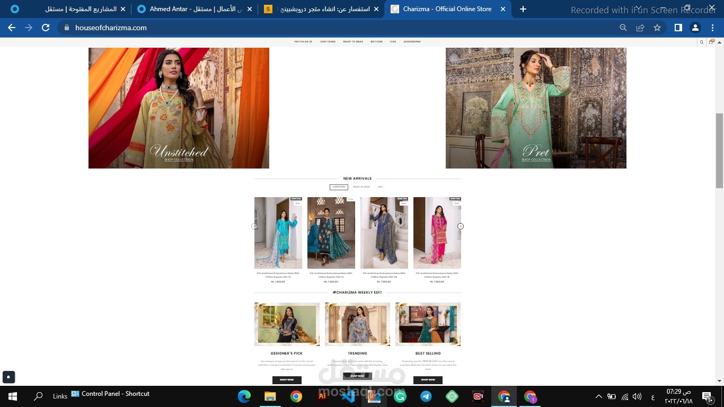Viewport: 724px width, 407px height.
Task: Open a new tab with the plus button
Action: pyautogui.click(x=523, y=9)
